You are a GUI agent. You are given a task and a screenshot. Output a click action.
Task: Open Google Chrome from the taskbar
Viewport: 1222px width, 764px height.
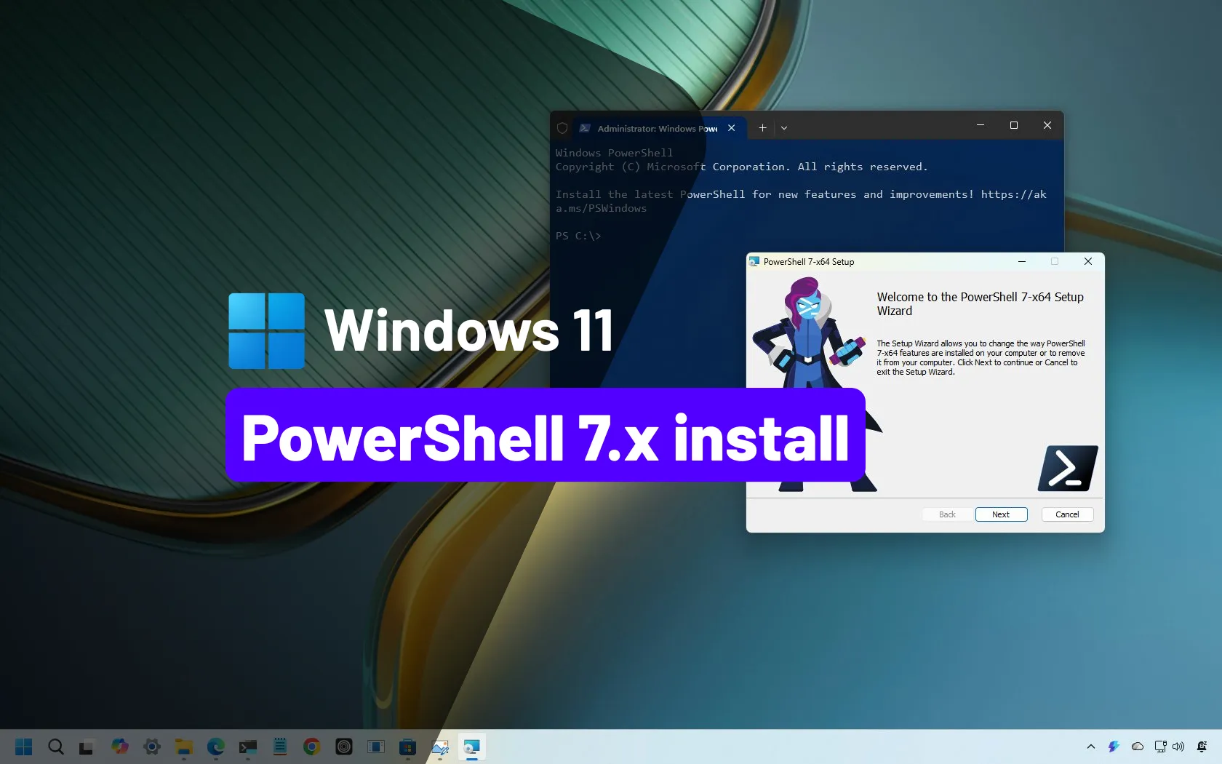coord(312,747)
